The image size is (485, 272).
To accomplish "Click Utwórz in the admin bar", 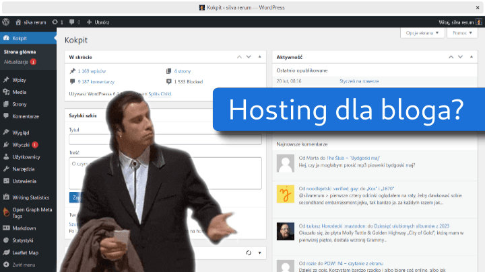I will pyautogui.click(x=97, y=21).
